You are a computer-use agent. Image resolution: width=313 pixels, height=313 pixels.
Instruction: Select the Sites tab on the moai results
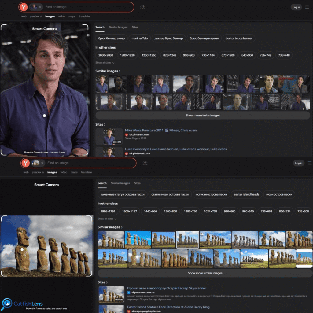[x=137, y=183]
